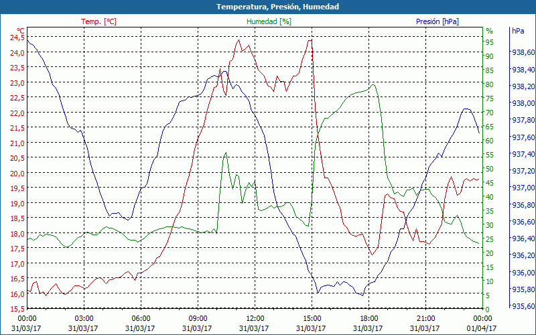Click the 00:00 31/03/17 time label
The image size is (536, 335).
(27, 323)
